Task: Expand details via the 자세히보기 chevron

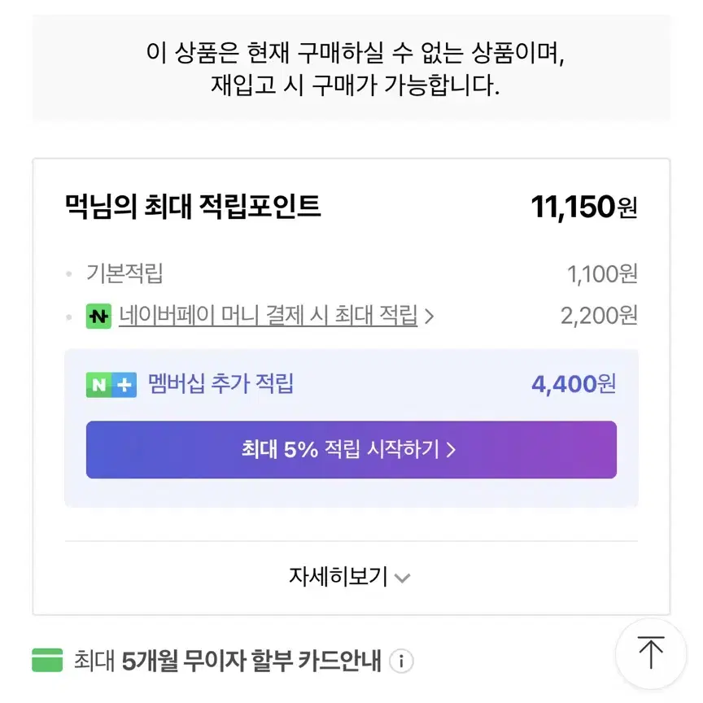Action: pyautogui.click(x=402, y=578)
